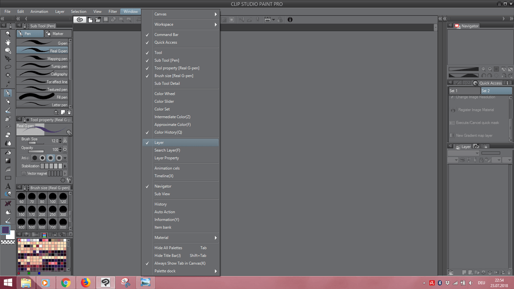This screenshot has height=289, width=514.
Task: Select the Zoom magnifier tool
Action: click(x=8, y=34)
